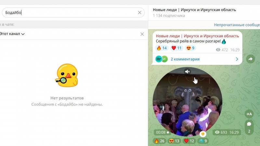Unmute the round video message
The height and width of the screenshot is (146, 260).
point(187,71)
